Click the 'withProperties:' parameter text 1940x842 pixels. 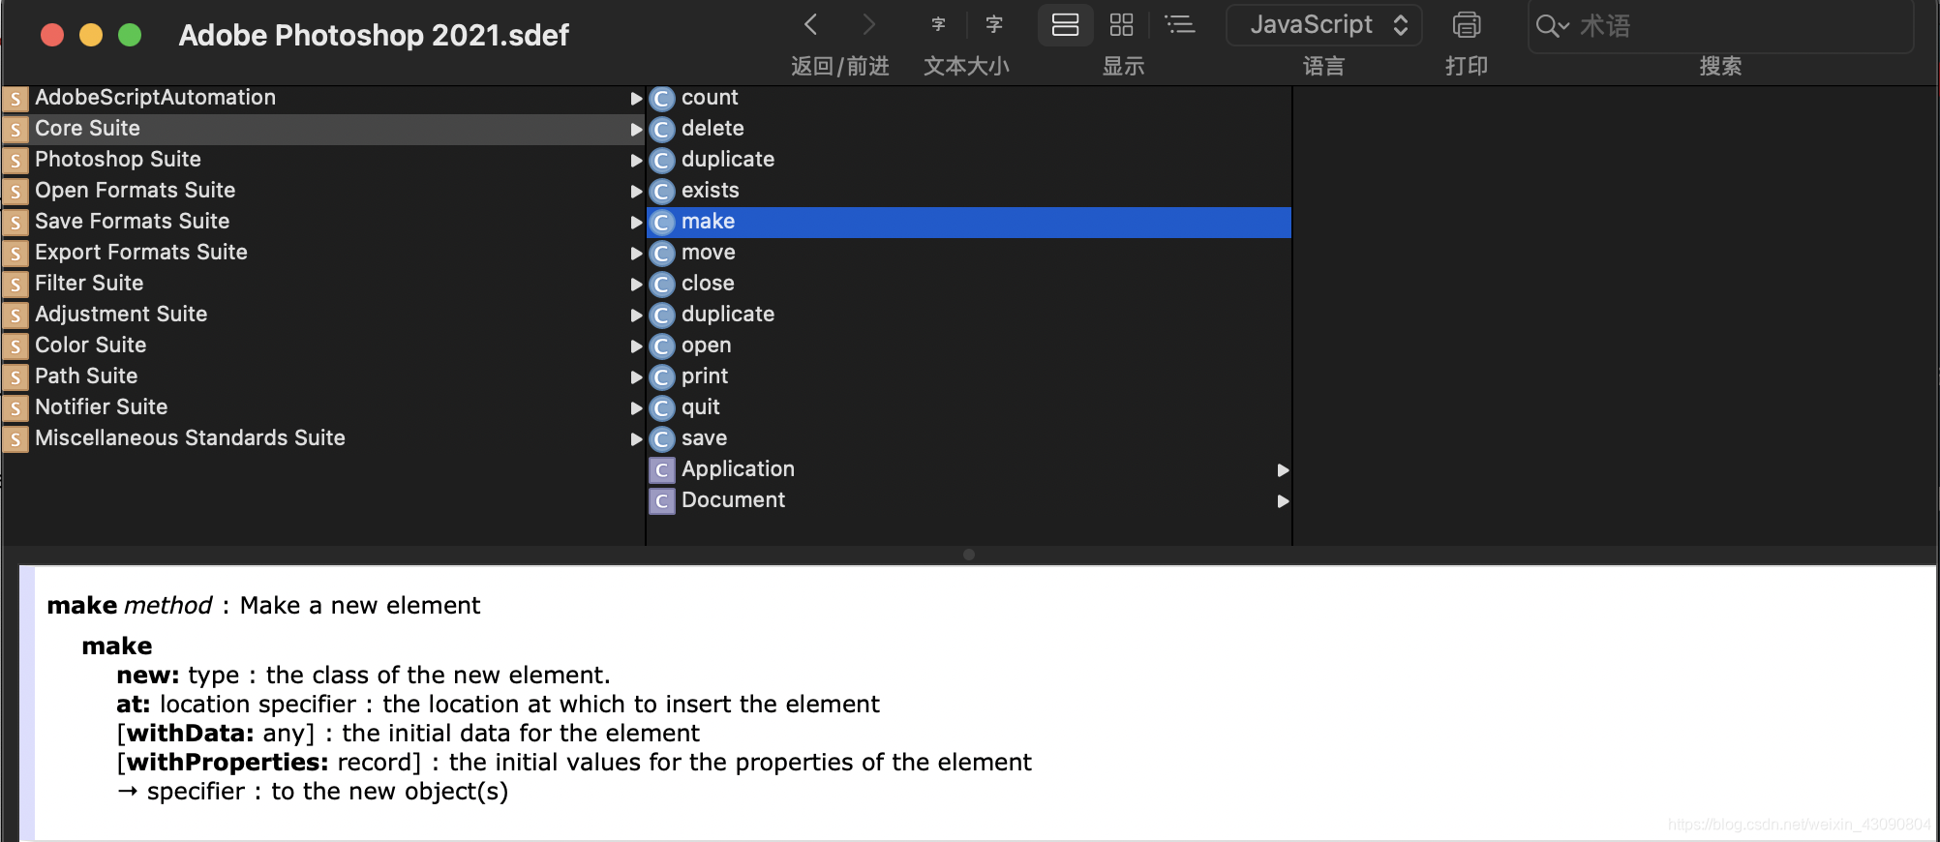coord(227,763)
